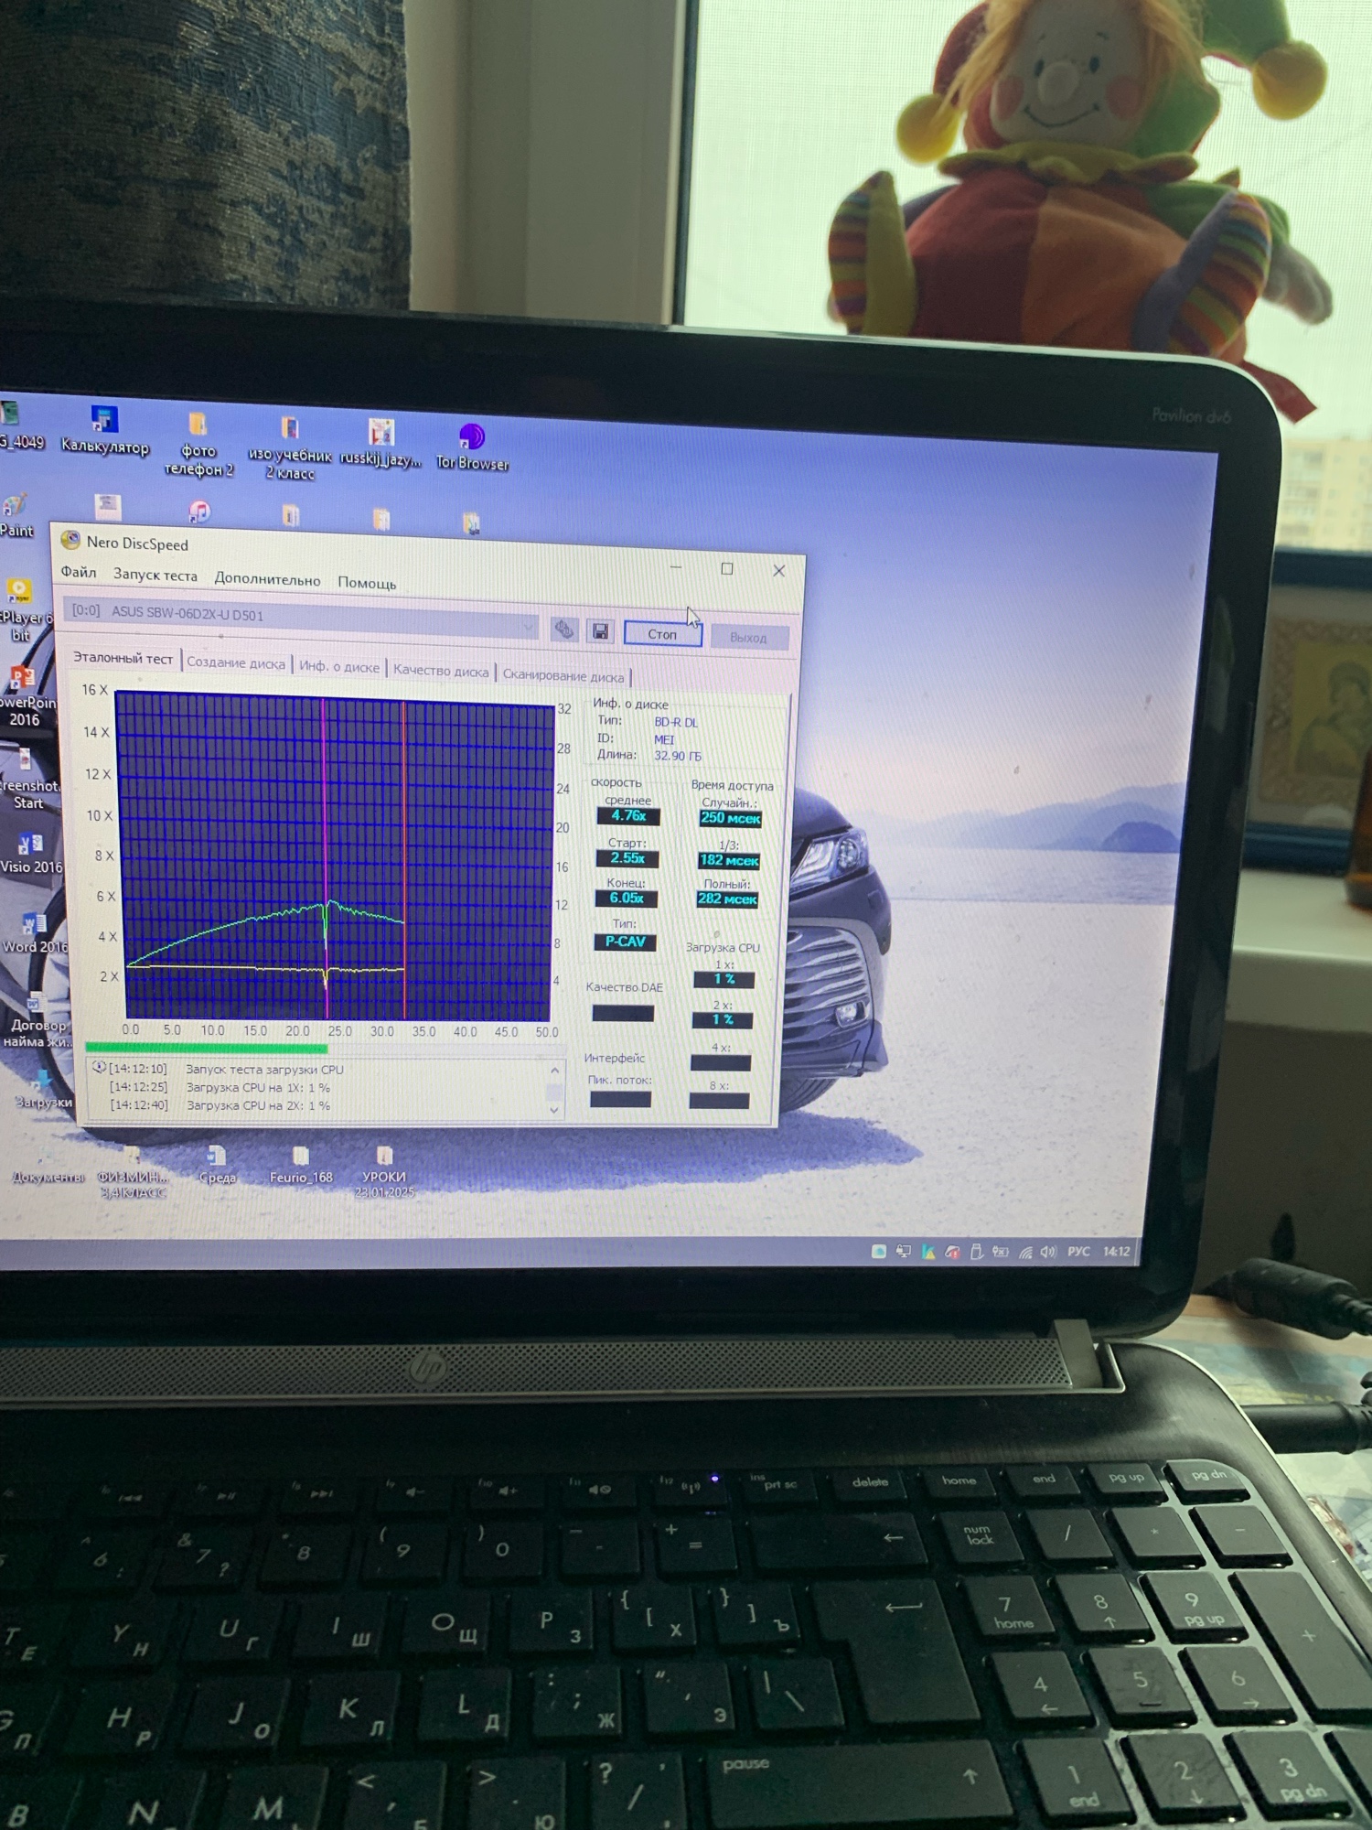Image resolution: width=1372 pixels, height=1830 pixels.
Task: Launch the Tor Browser desktop shortcut
Action: pos(472,447)
